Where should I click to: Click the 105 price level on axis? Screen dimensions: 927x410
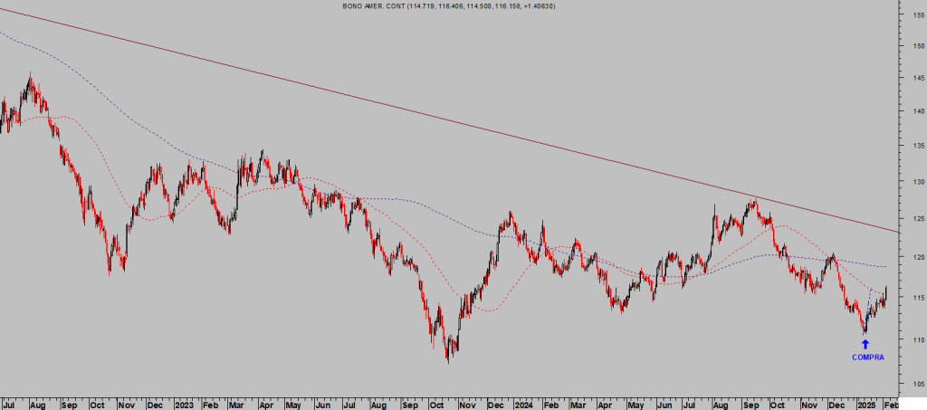[915, 385]
